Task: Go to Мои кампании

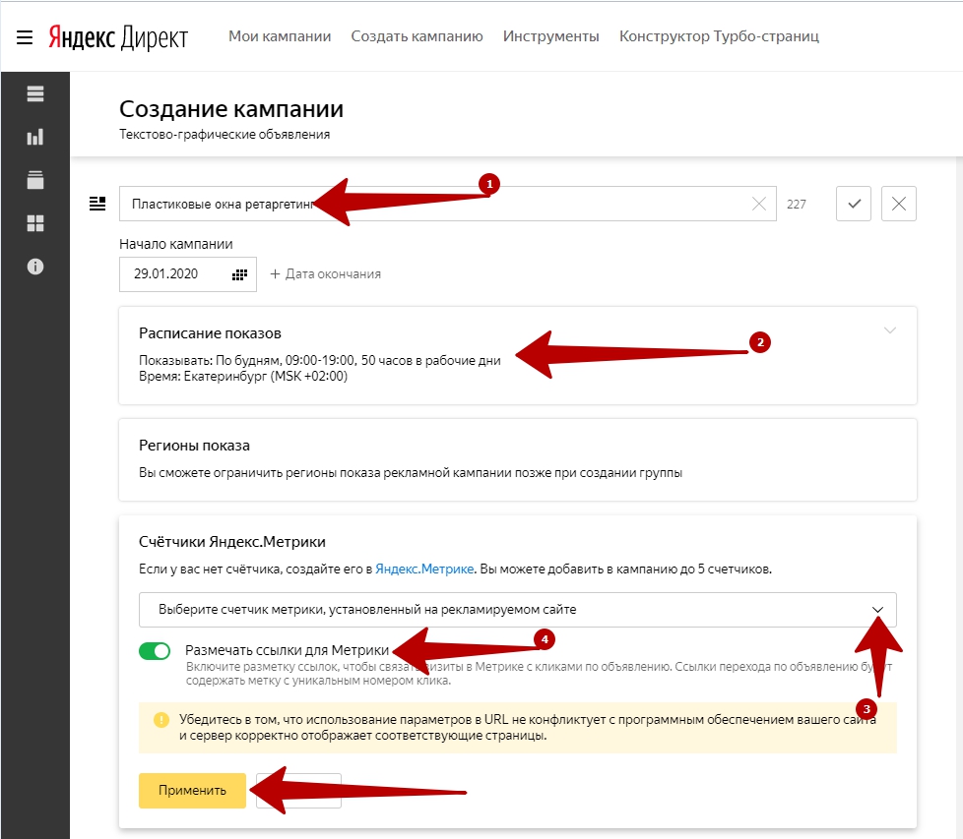Action: click(x=280, y=36)
